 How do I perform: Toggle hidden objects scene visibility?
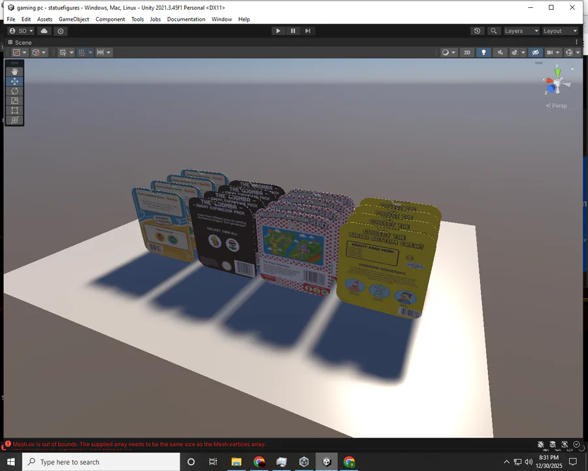[x=535, y=52]
